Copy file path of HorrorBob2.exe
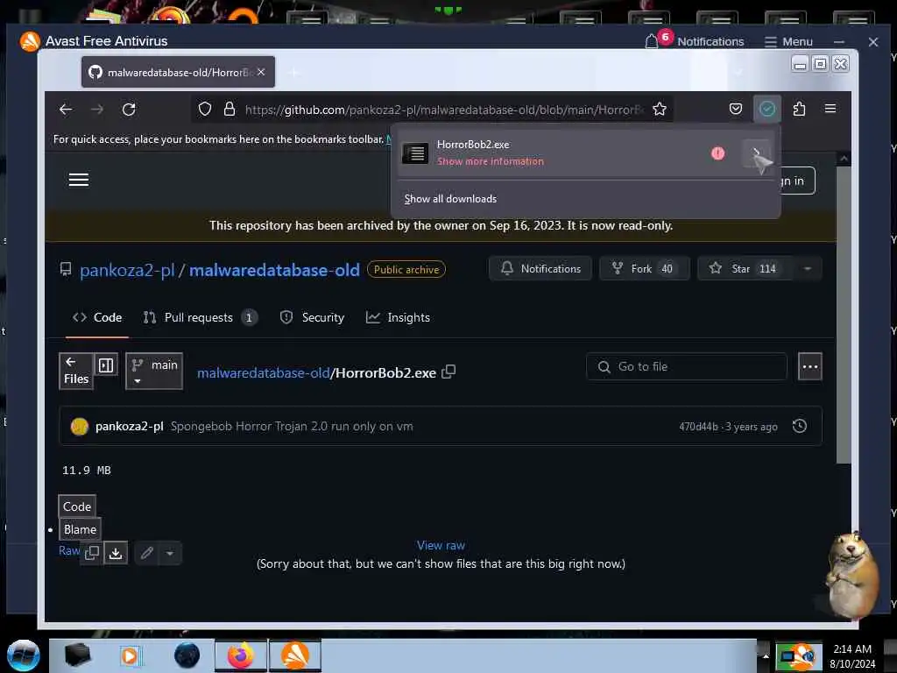The image size is (897, 673). tap(448, 372)
